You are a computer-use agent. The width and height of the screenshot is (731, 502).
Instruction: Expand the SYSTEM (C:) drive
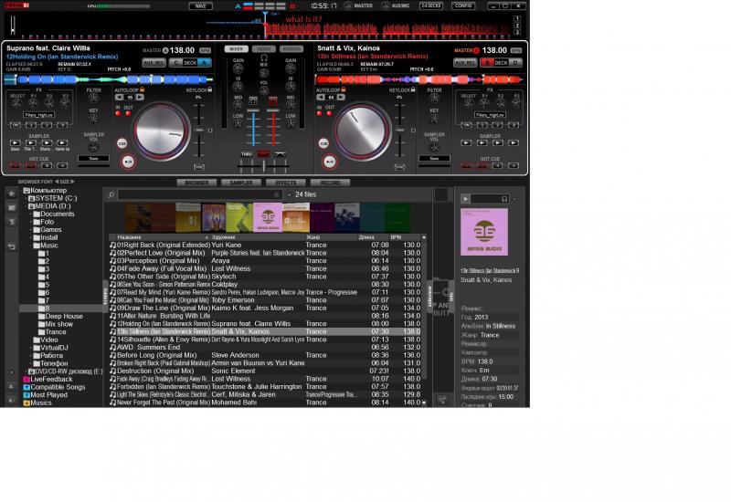pos(27,198)
